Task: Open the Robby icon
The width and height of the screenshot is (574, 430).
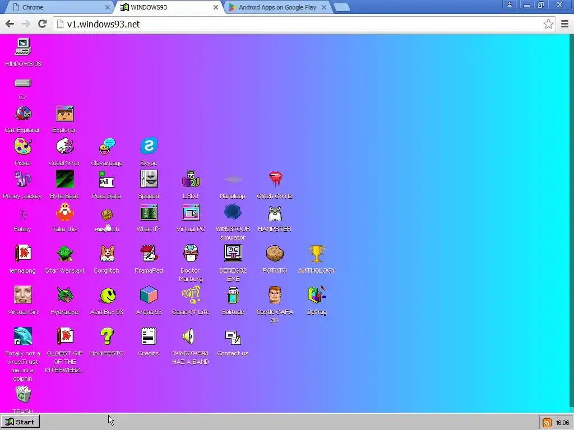Action: tap(23, 214)
